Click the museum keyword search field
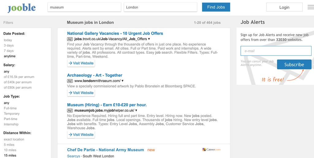Screen dimensions: 314x158 coord(84,7)
